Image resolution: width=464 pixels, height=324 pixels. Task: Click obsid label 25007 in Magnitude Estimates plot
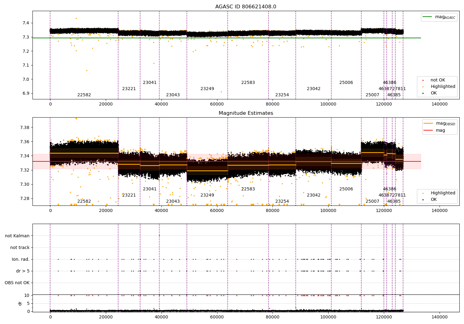372,201
